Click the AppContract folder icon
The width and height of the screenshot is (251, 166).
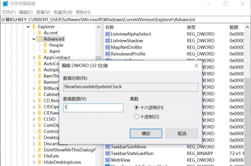pos(40,57)
